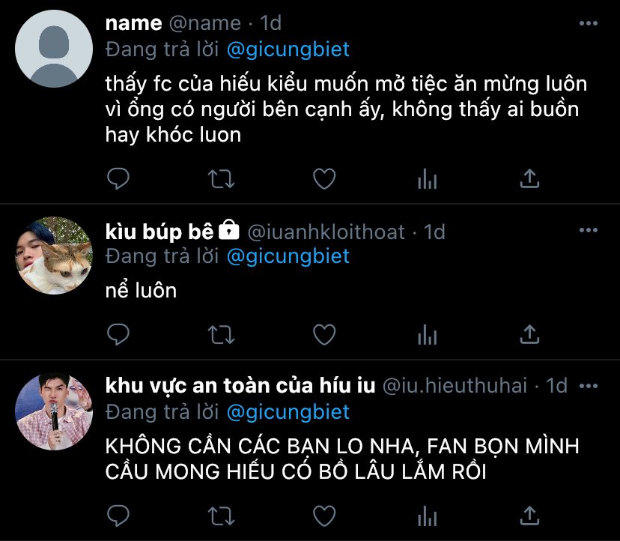The image size is (620, 541).
Task: Reply to khu vực an toàn's tweet
Action: click(118, 515)
